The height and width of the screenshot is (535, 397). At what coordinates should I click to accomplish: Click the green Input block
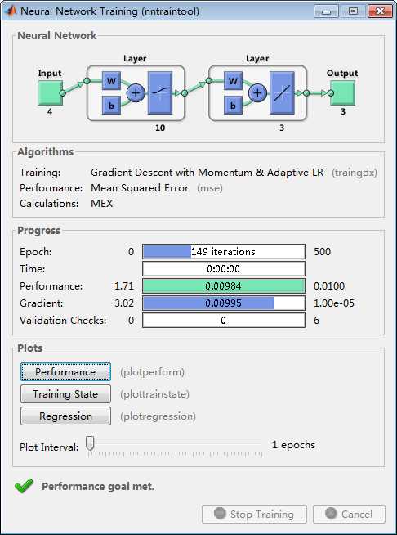pyautogui.click(x=50, y=92)
